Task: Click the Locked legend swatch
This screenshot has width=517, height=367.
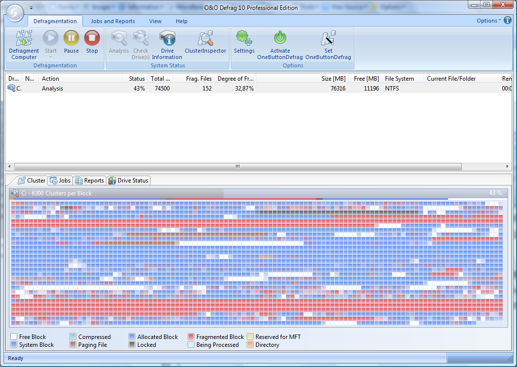Action: [x=132, y=344]
